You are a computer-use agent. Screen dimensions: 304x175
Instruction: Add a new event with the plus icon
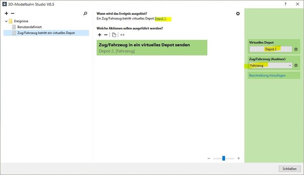pos(6,13)
